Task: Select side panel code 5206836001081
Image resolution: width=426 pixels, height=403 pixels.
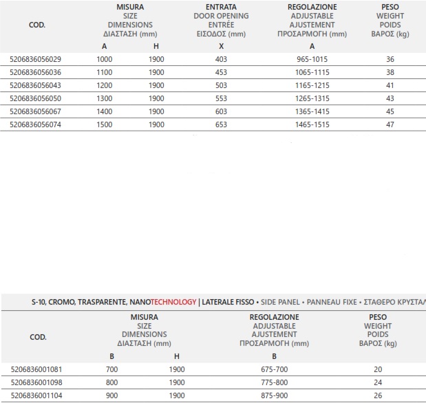Action: (36, 369)
